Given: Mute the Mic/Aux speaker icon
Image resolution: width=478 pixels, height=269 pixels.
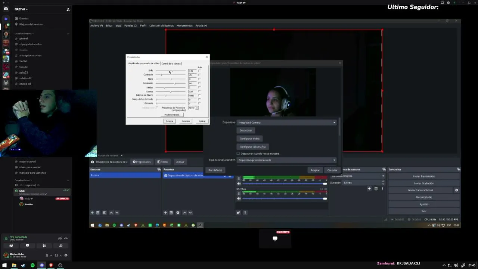Looking at the screenshot, I should (239, 198).
